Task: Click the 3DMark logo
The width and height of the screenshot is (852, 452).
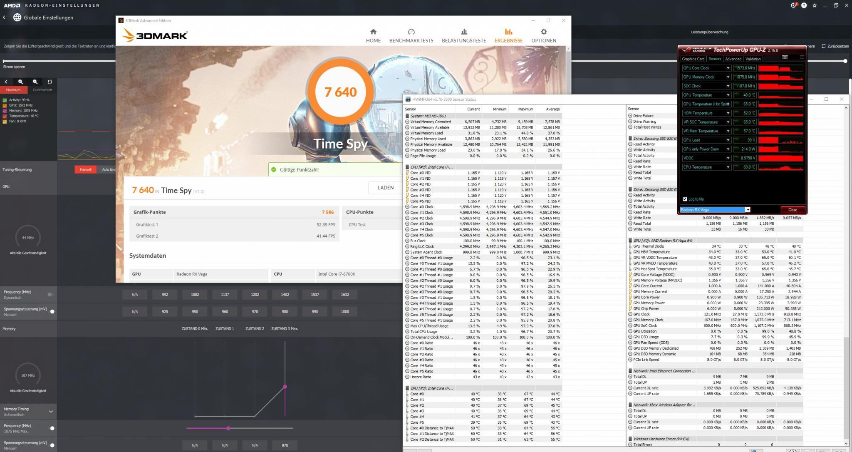Action: click(154, 35)
